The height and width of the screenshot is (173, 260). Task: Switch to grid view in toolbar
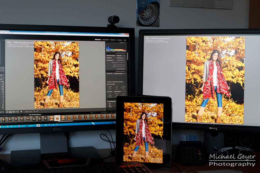click(x=7, y=112)
